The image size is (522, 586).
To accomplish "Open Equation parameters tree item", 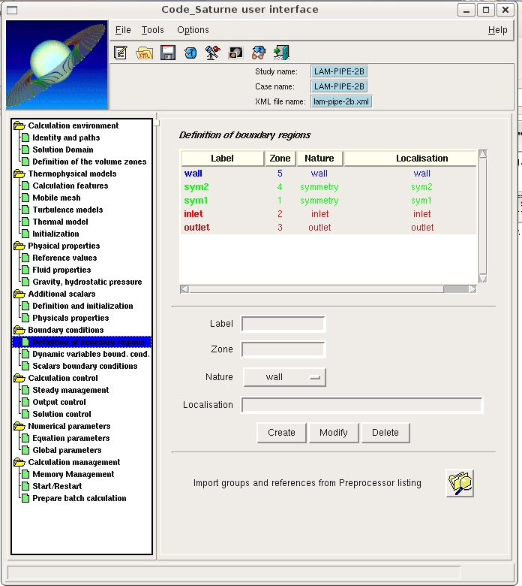I will 71,438.
